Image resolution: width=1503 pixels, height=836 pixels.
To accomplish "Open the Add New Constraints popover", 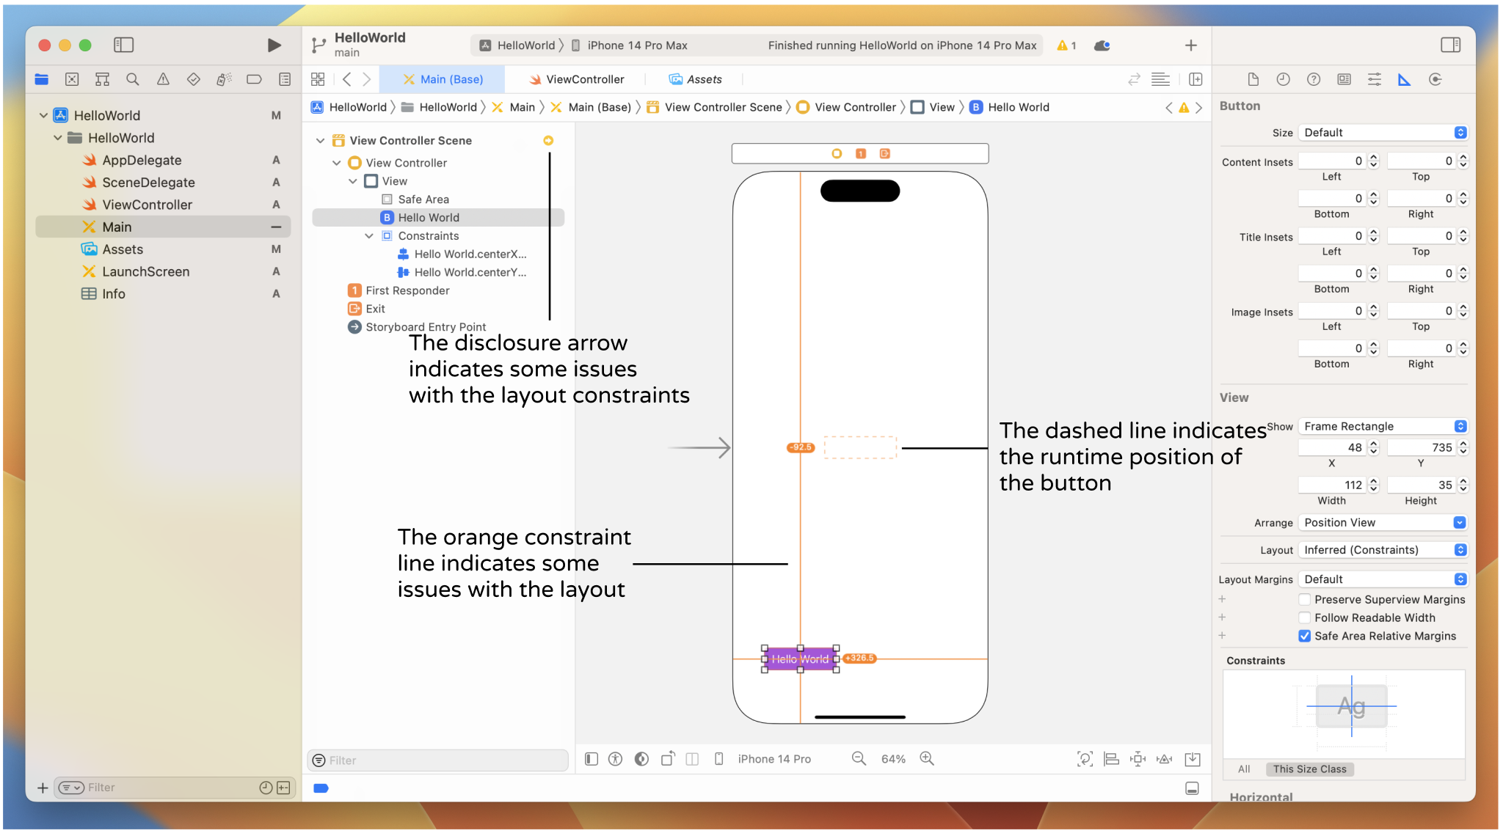I will (1138, 759).
